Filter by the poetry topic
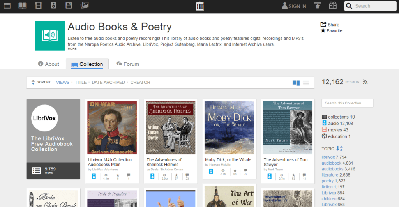Viewport: 399px width, 207px height. 327,181
